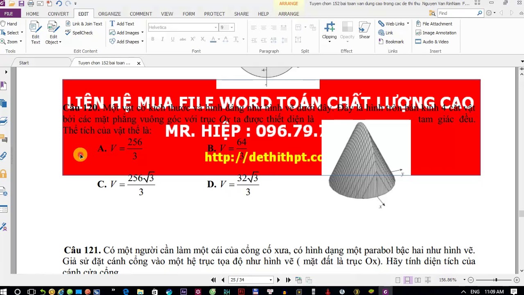524x295 pixels.
Task: Open the advanced search folder icon
Action: tap(432, 13)
